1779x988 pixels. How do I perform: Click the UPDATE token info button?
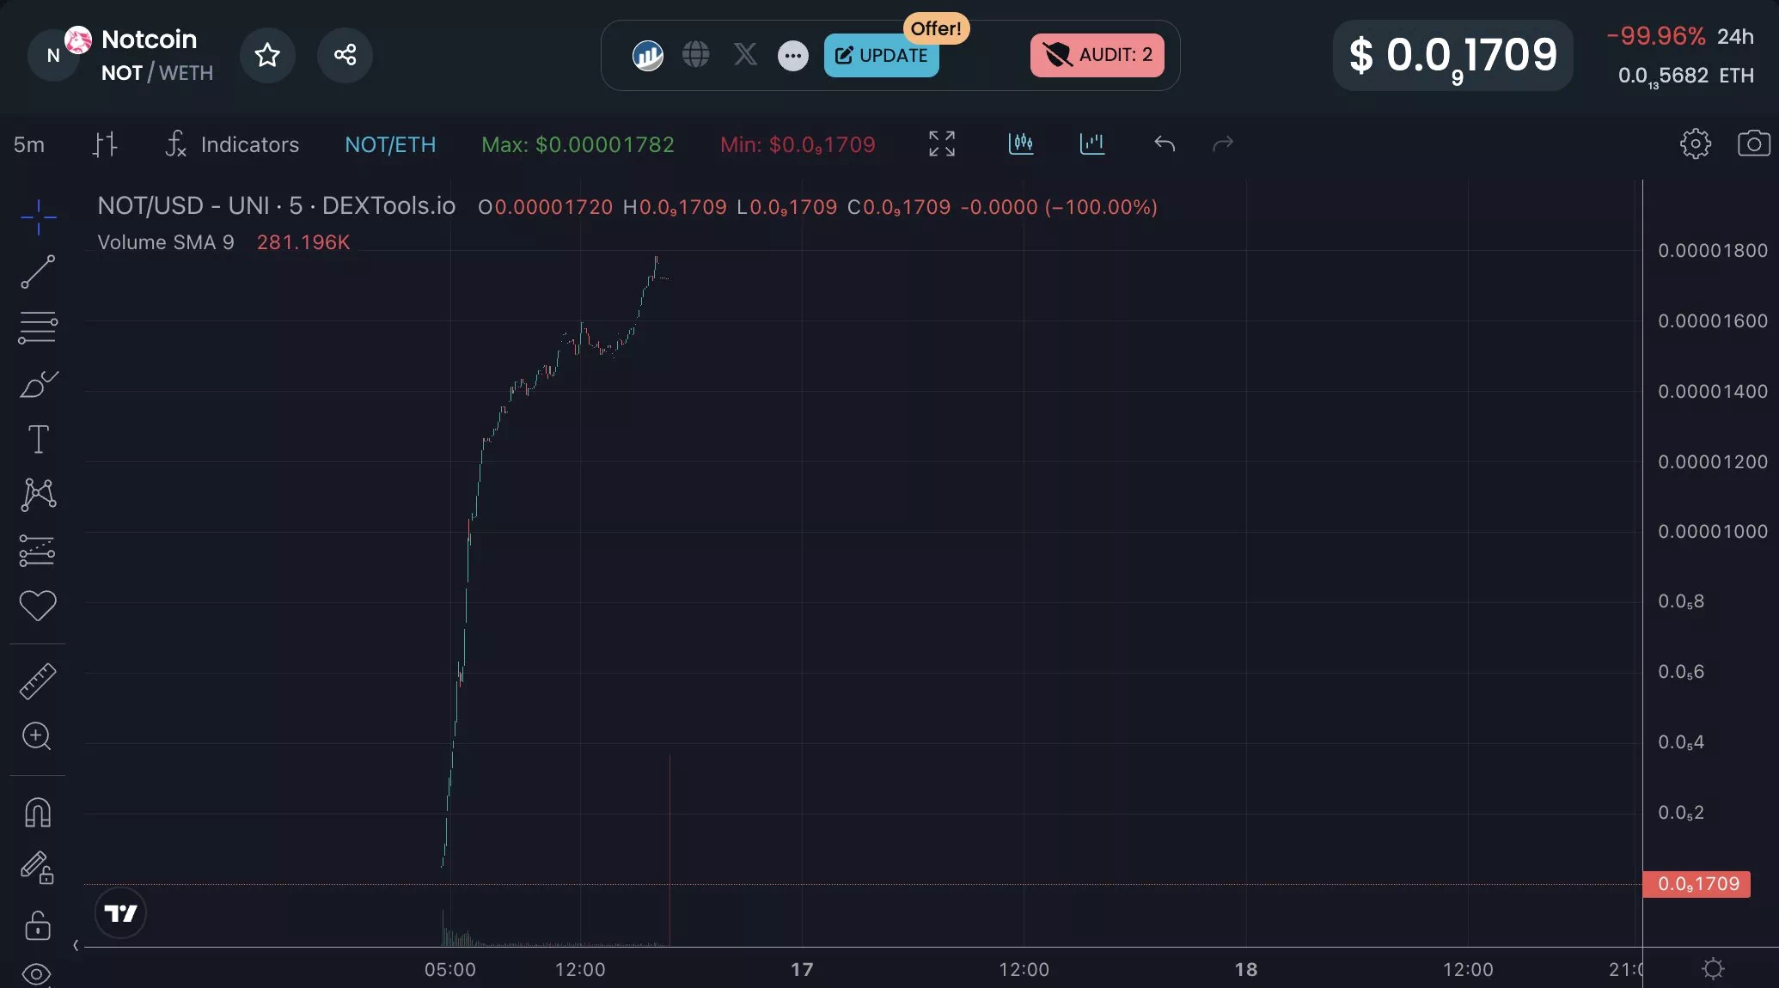(881, 56)
